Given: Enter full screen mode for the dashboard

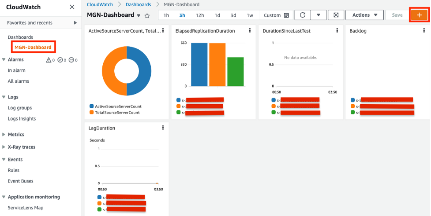Looking at the screenshot, I should [x=336, y=15].
